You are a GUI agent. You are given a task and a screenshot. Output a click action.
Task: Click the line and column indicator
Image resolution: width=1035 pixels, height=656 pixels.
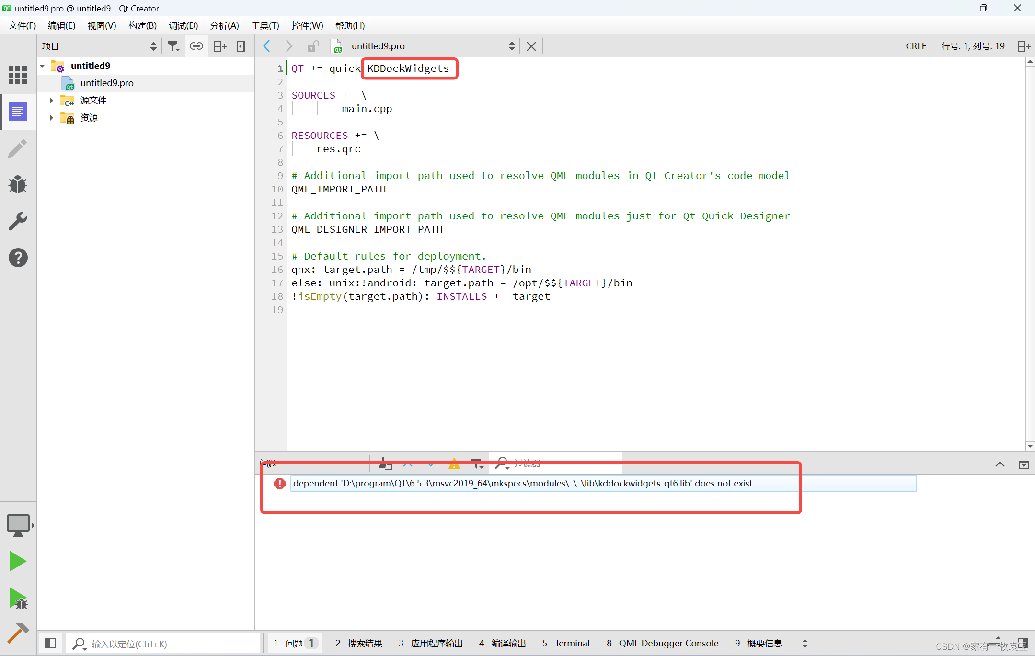pos(973,46)
